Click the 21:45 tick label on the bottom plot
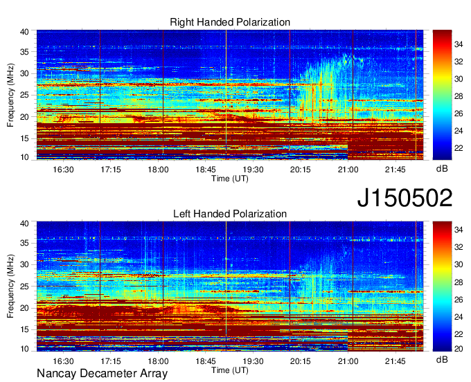This screenshot has width=471, height=382. point(395,361)
